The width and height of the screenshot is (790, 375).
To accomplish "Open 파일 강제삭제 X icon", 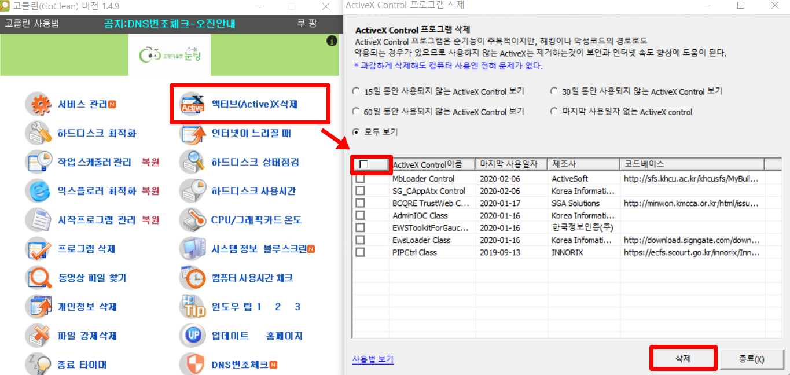I will (x=39, y=336).
